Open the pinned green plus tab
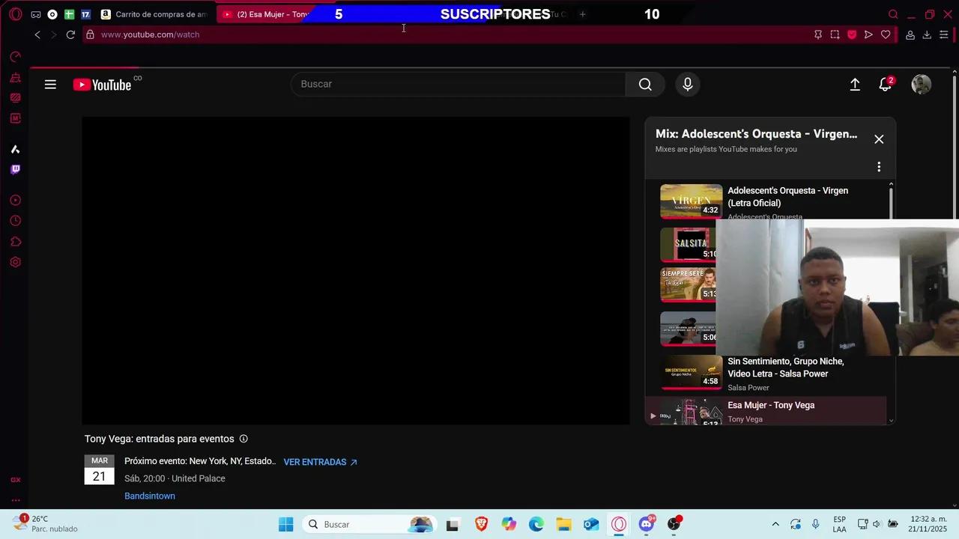959x539 pixels. 69,14
